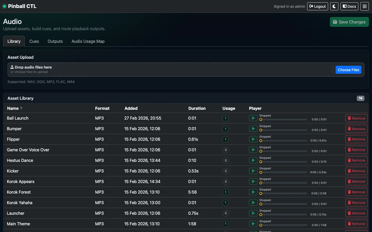Image resolution: width=372 pixels, height=232 pixels.
Task: Click Save Changes button
Action: point(349,22)
